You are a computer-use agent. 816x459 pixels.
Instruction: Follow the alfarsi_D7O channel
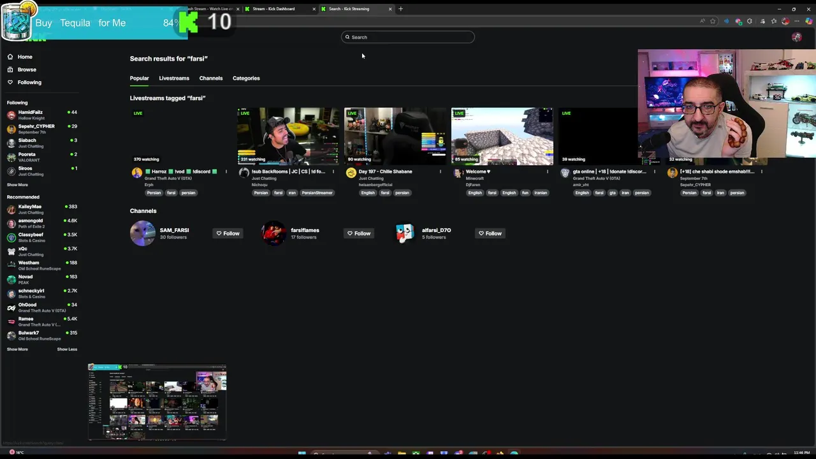click(x=490, y=233)
